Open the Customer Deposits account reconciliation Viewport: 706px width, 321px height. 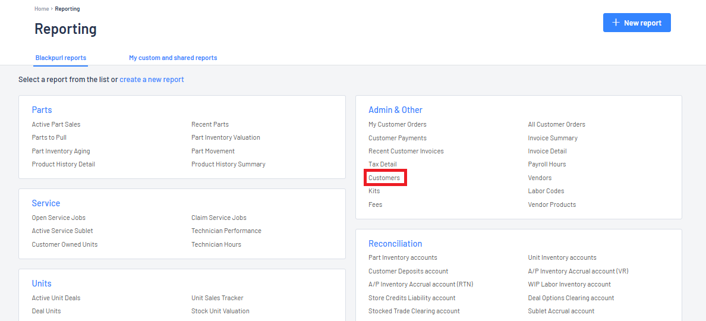408,271
